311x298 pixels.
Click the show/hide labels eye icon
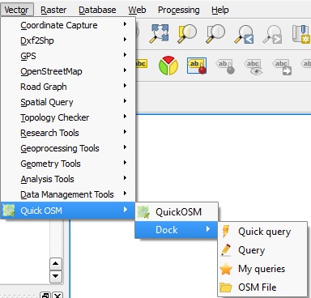pyautogui.click(x=253, y=66)
